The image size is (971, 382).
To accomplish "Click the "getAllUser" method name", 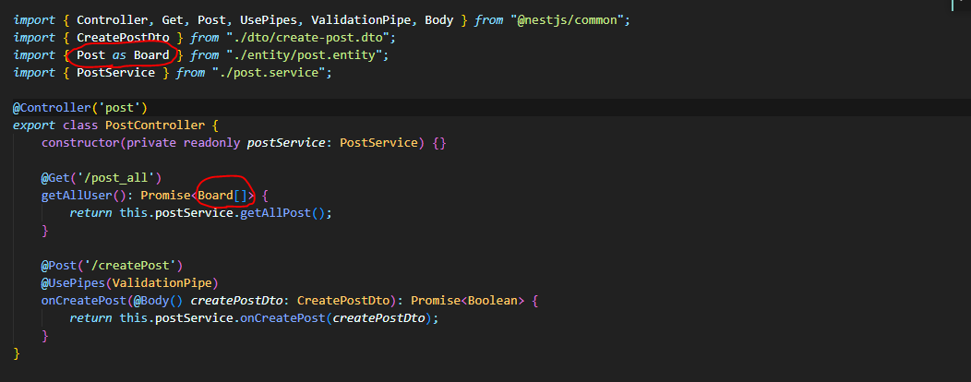I will [77, 196].
